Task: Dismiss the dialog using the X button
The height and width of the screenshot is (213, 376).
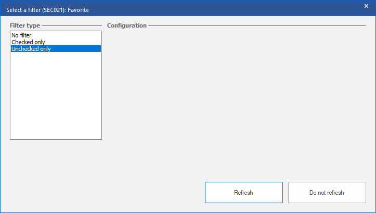Action: 366,6
